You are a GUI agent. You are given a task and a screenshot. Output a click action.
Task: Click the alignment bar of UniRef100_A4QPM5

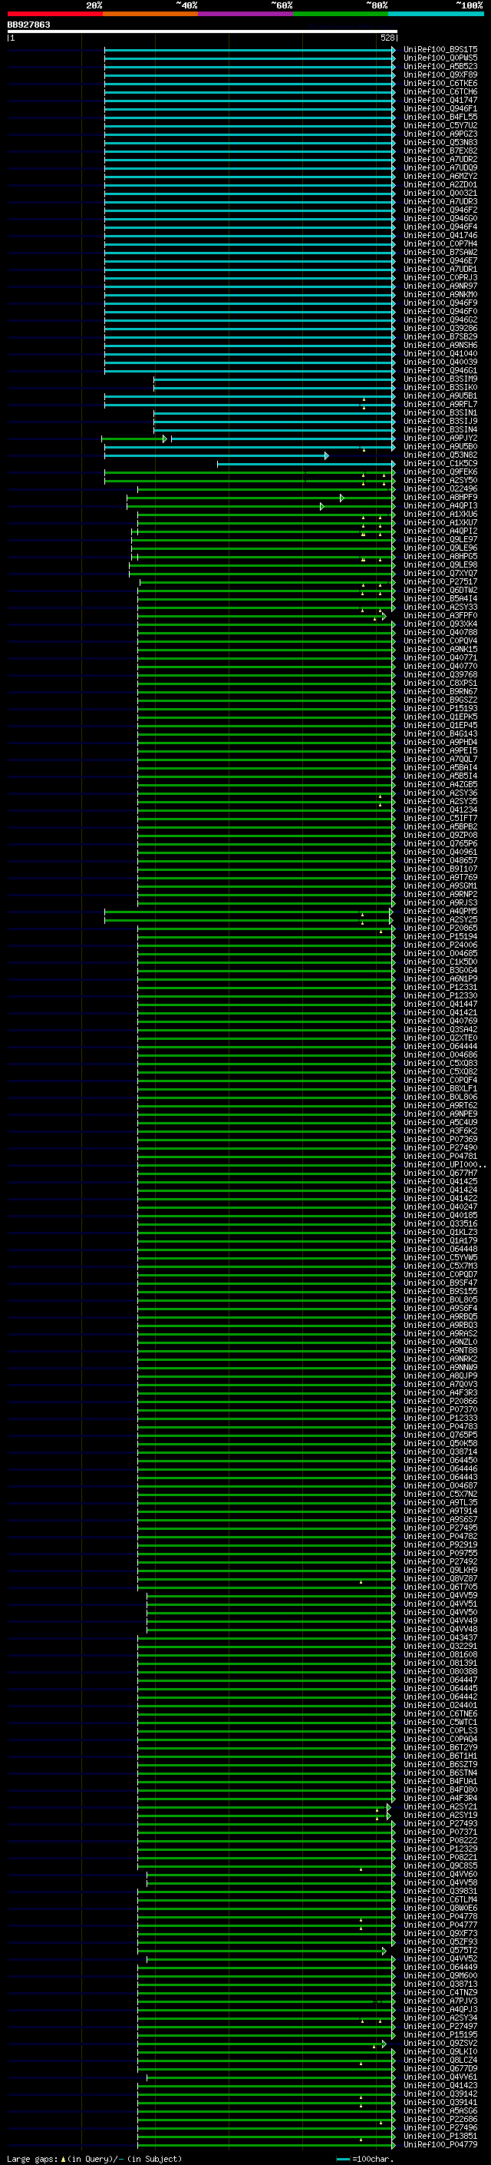pyautogui.click(x=249, y=911)
